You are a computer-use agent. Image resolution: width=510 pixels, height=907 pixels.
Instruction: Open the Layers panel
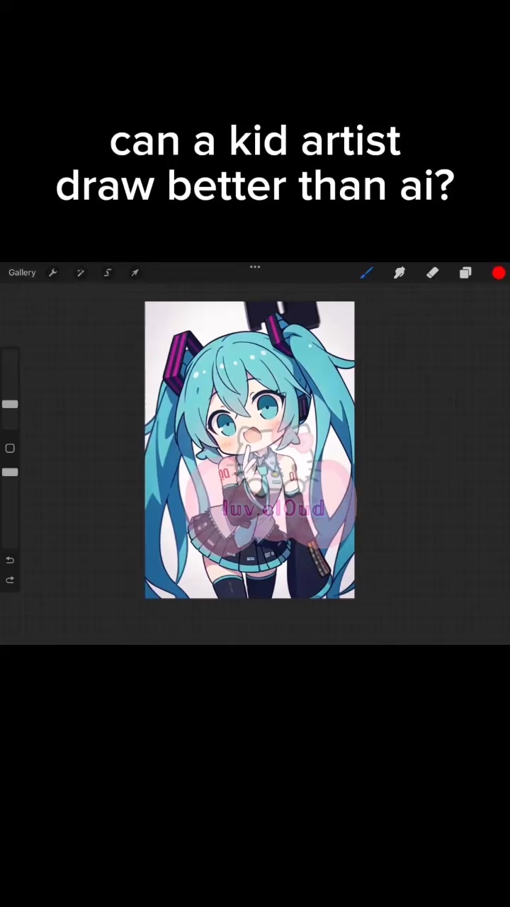465,273
